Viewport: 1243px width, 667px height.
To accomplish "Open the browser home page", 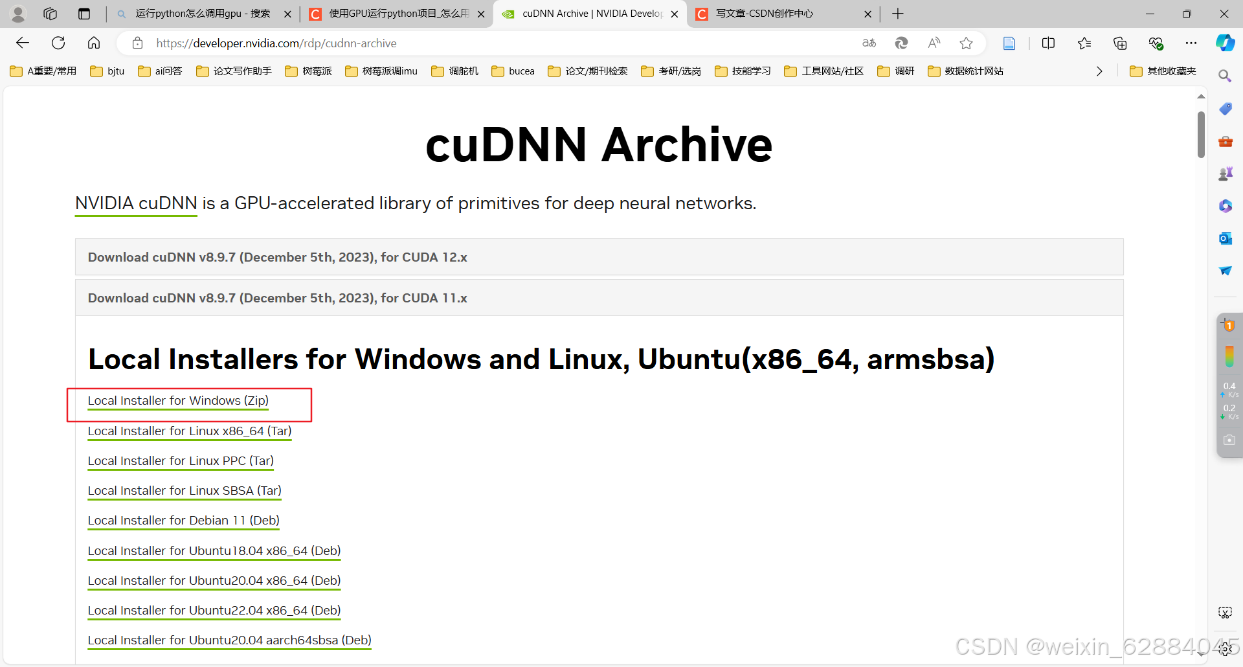I will point(94,43).
